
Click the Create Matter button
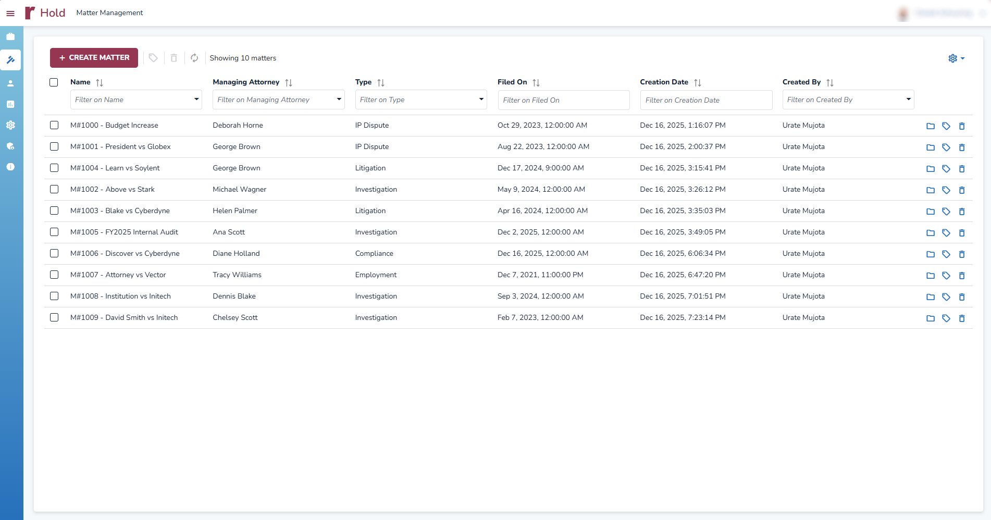pos(94,58)
